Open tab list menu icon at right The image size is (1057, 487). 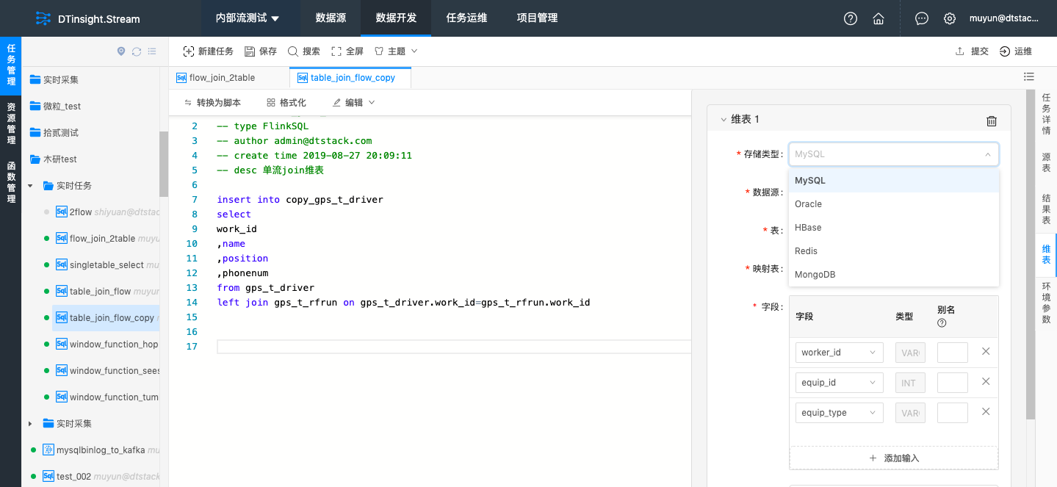coord(1029,76)
